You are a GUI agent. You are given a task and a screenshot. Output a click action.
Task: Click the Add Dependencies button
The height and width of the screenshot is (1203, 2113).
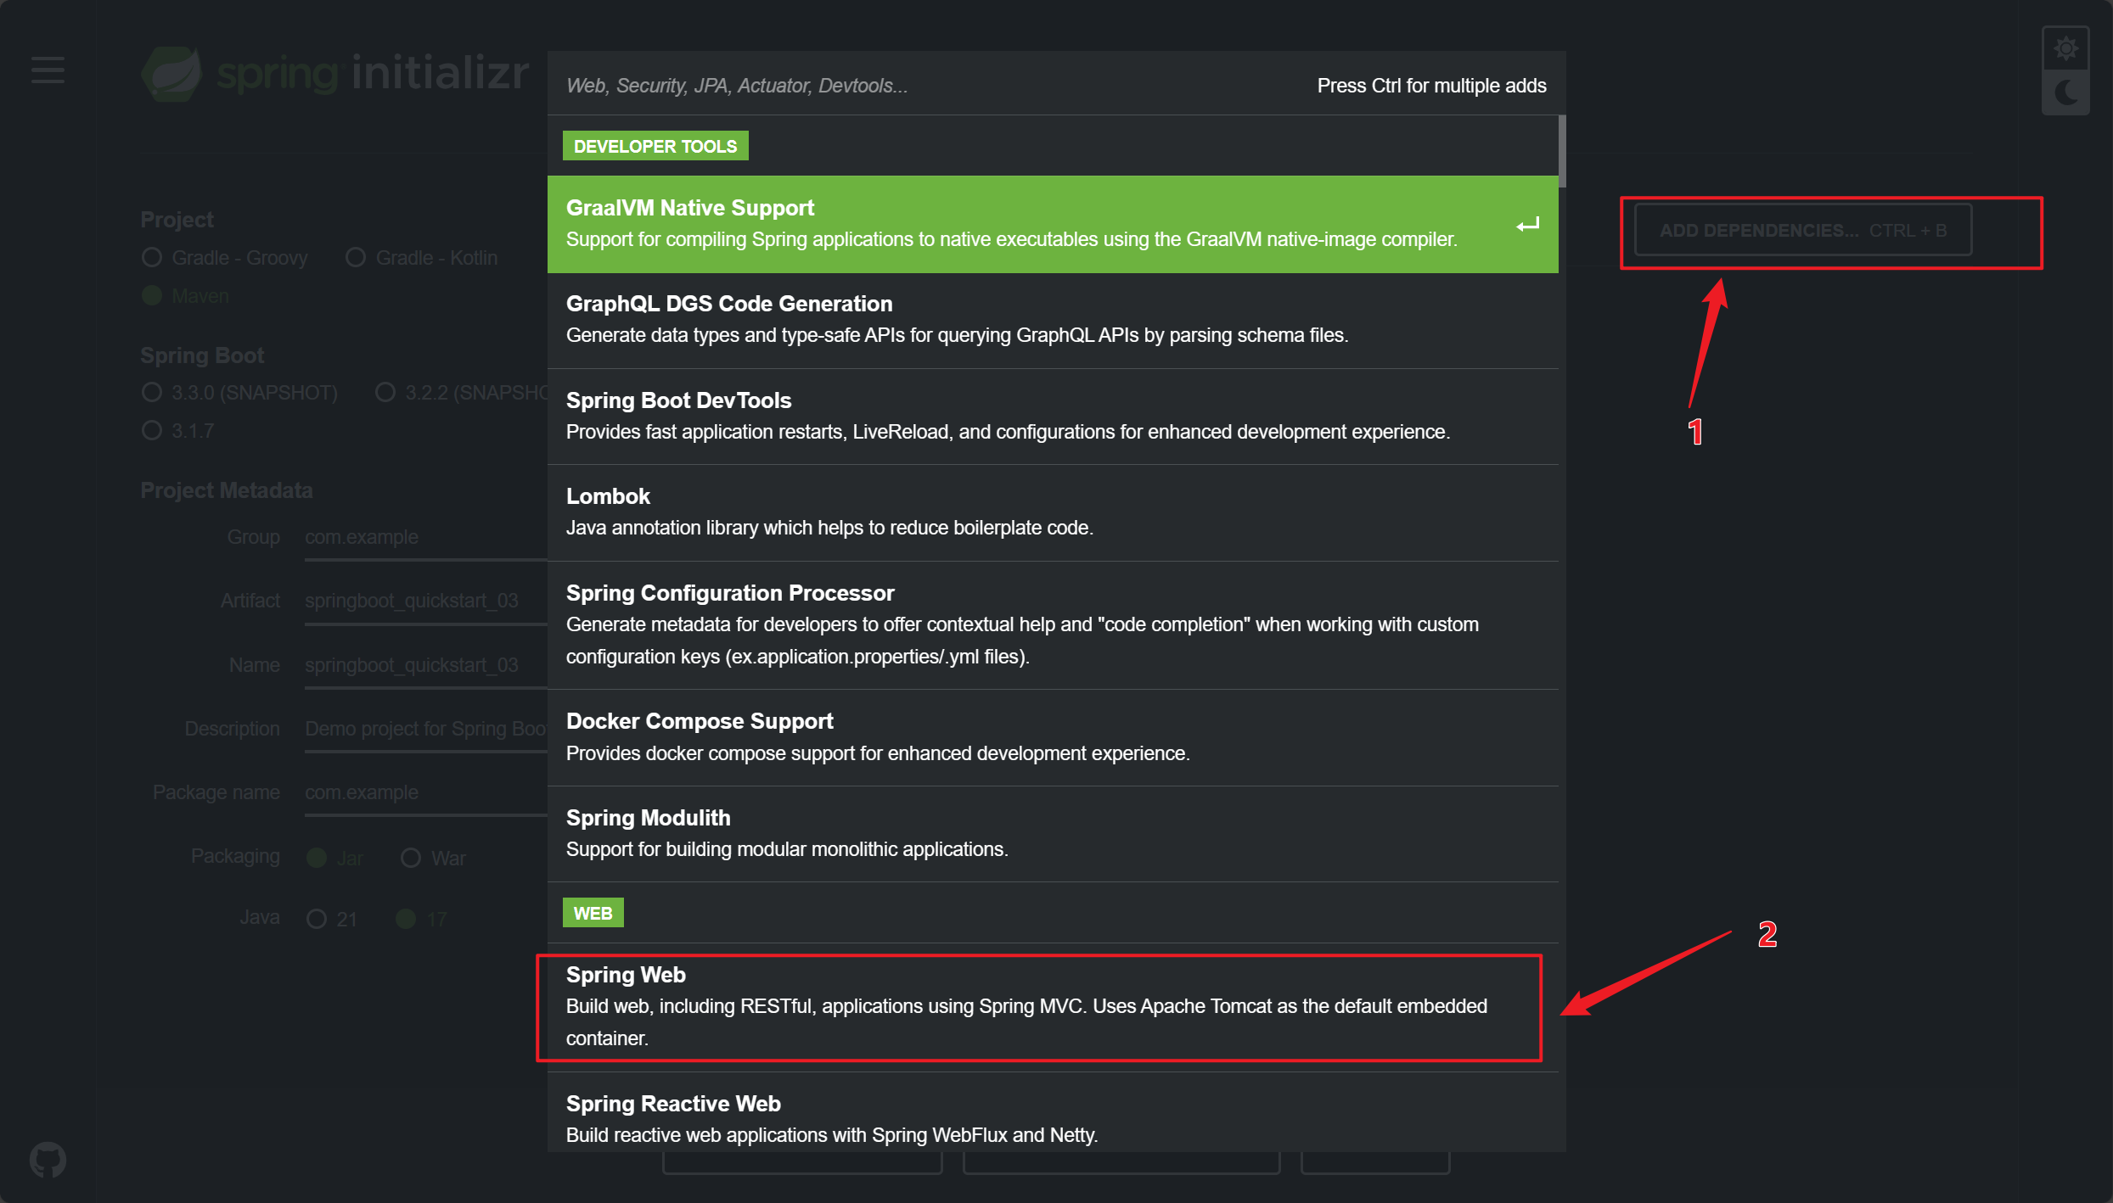(x=1802, y=230)
